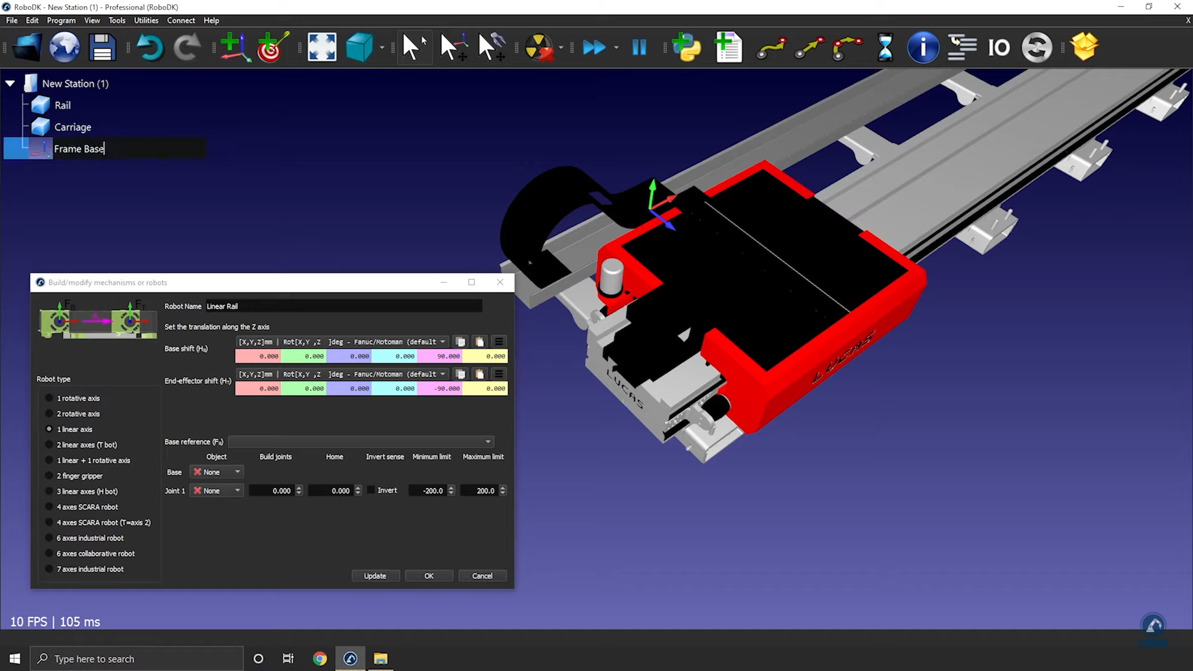This screenshot has height=671, width=1193.
Task: Click the hourglass pause instruction icon
Action: click(x=885, y=47)
